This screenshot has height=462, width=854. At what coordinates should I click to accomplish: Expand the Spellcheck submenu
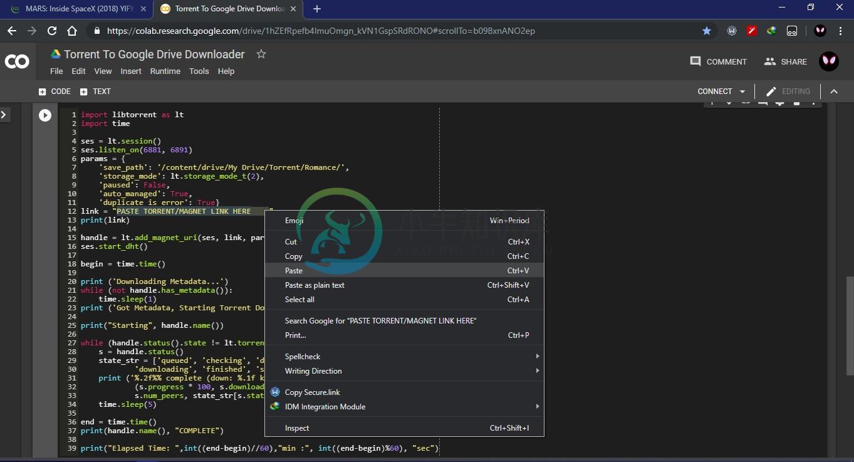(x=404, y=357)
